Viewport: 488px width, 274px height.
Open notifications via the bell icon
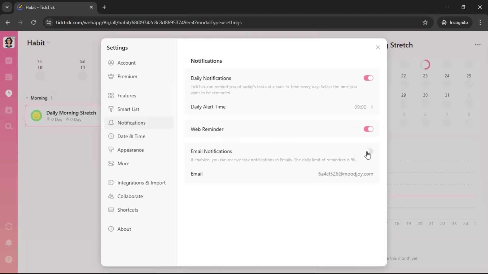point(9,243)
